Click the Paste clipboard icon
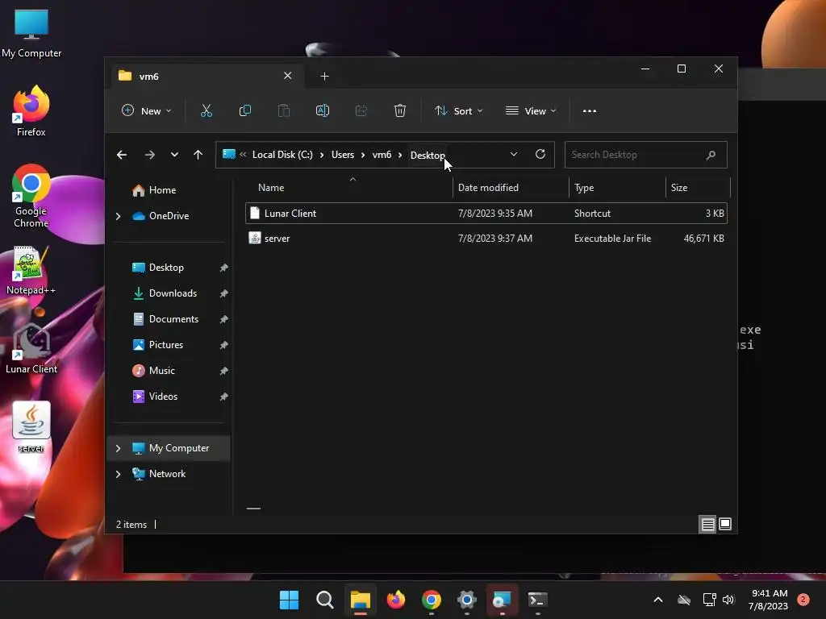 (284, 110)
